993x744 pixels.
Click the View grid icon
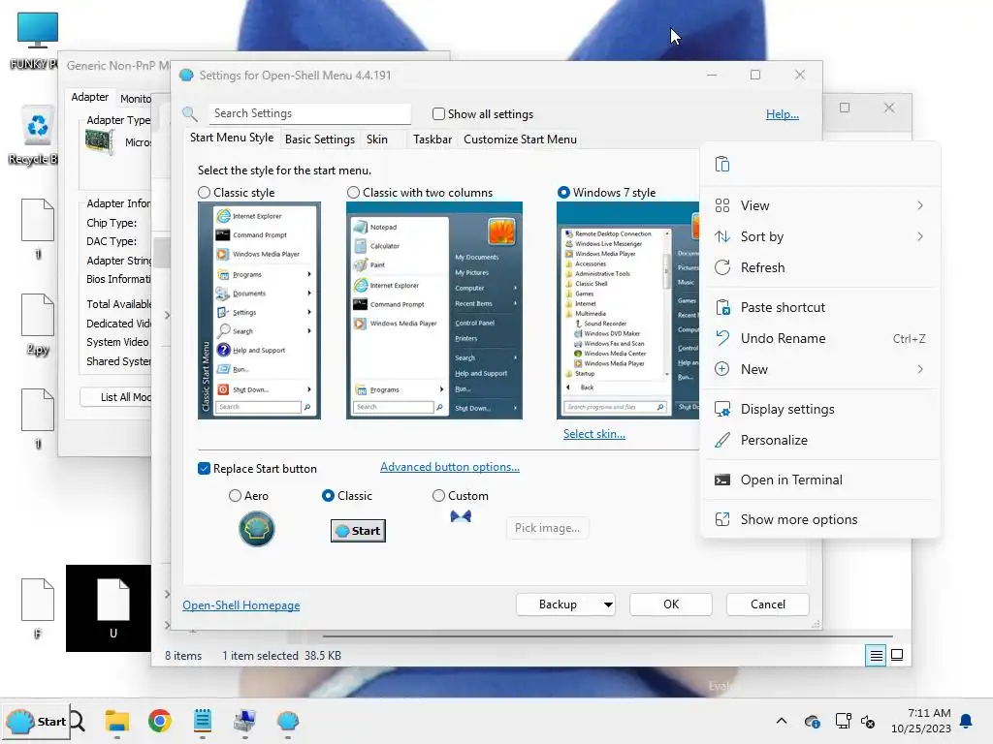(721, 205)
